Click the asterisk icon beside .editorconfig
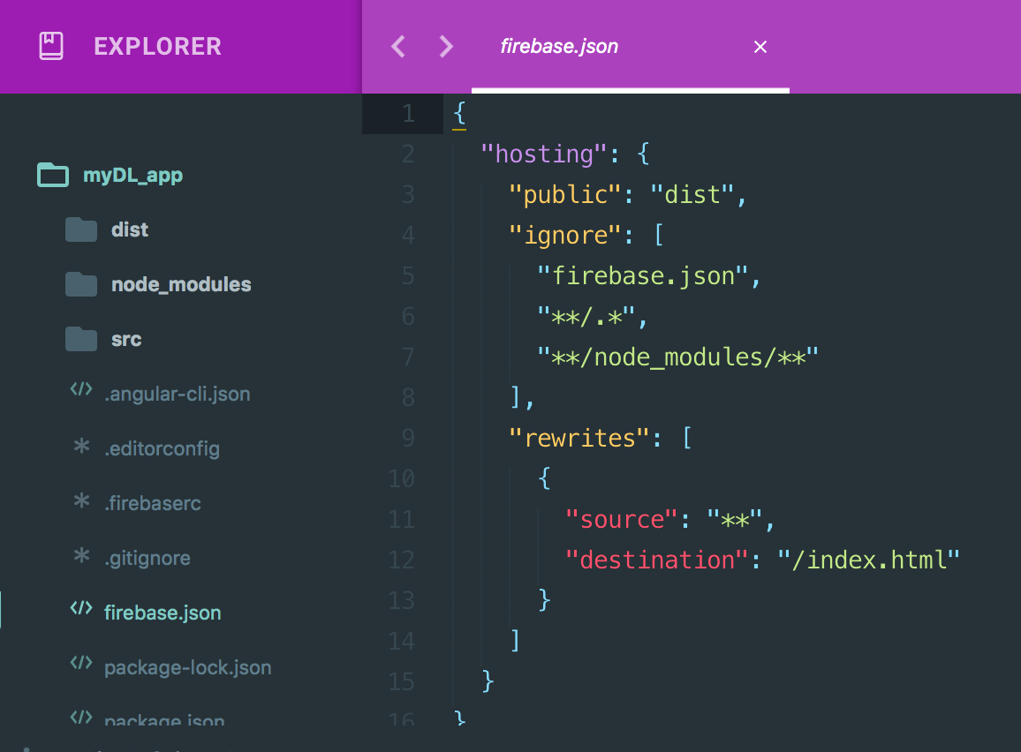This screenshot has height=752, width=1021. click(x=80, y=448)
